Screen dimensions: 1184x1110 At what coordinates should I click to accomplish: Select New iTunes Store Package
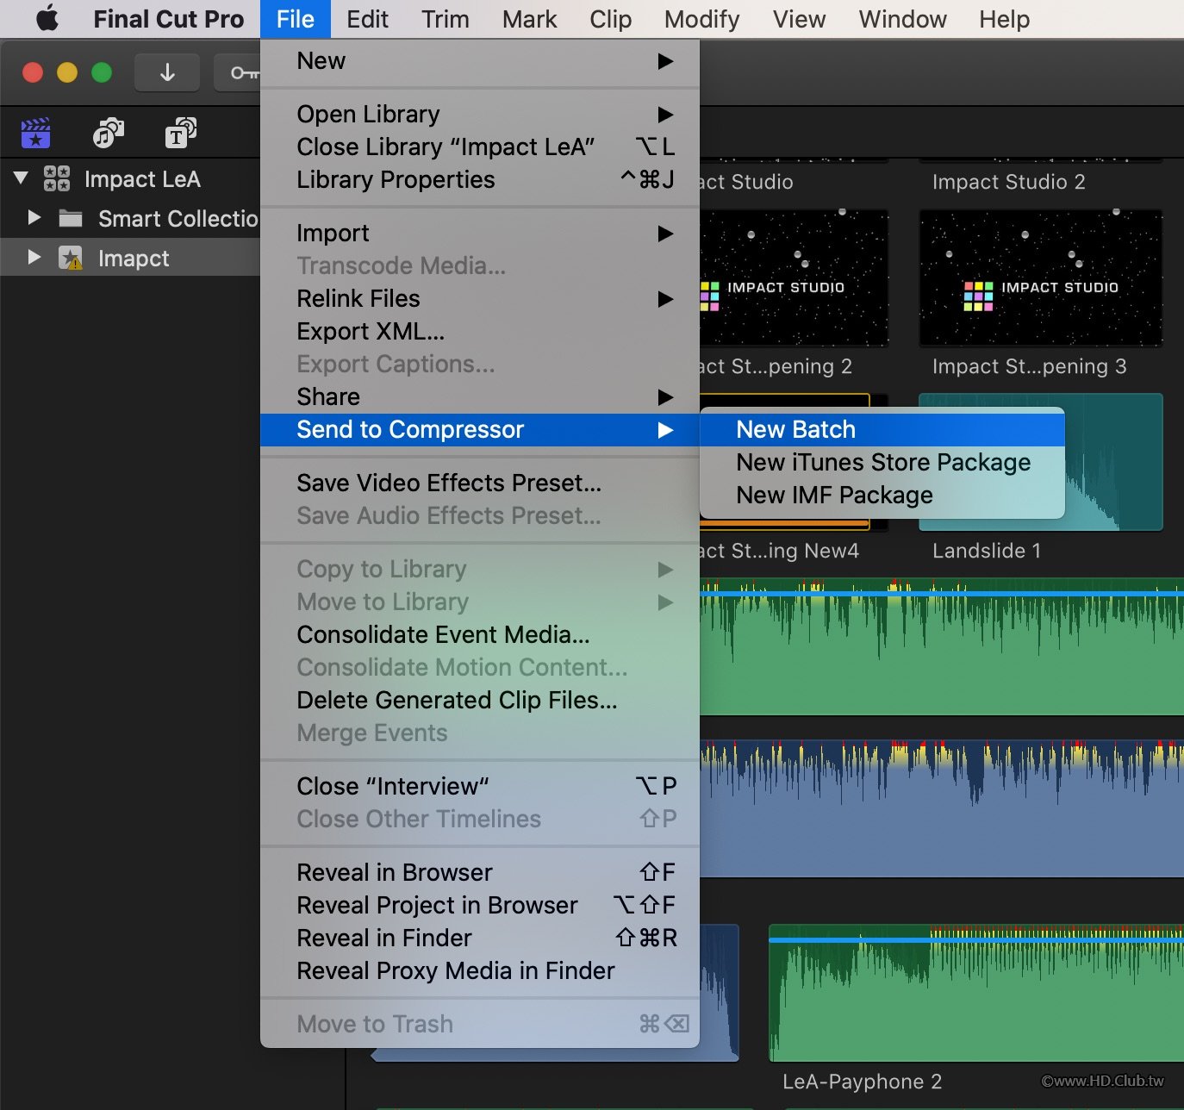[x=882, y=462]
